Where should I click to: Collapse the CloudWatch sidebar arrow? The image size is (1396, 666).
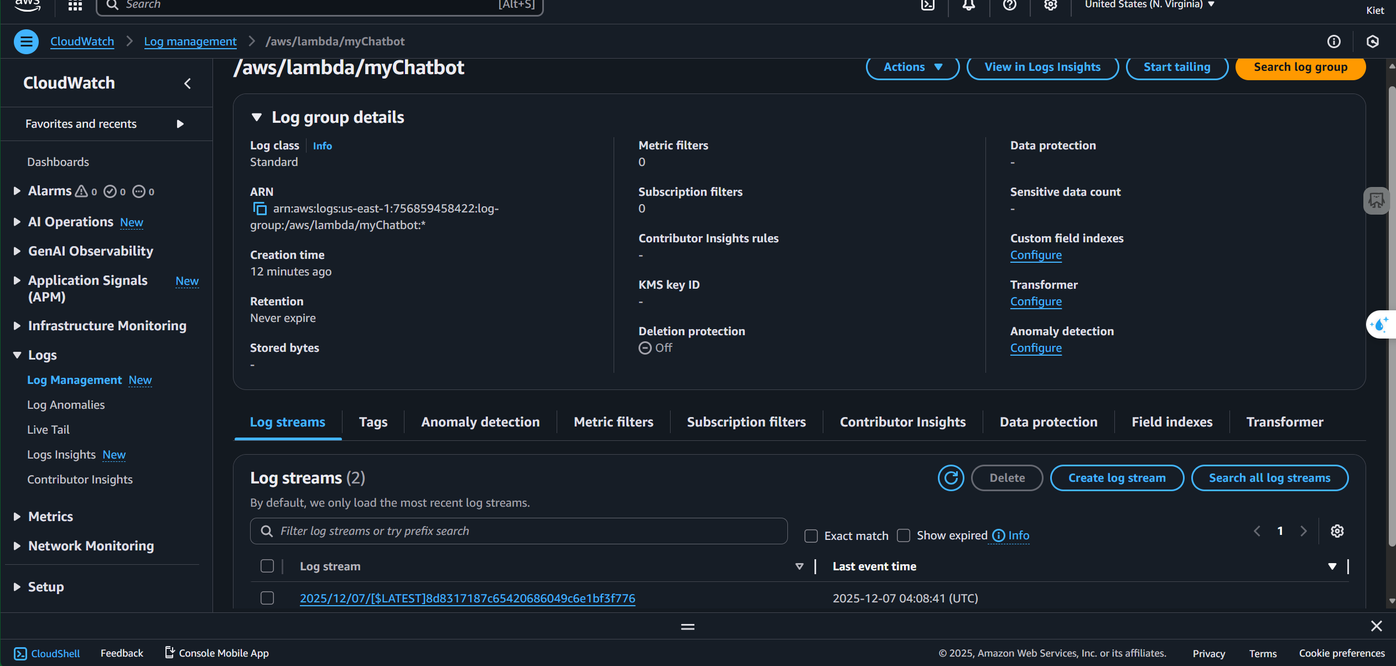click(188, 84)
